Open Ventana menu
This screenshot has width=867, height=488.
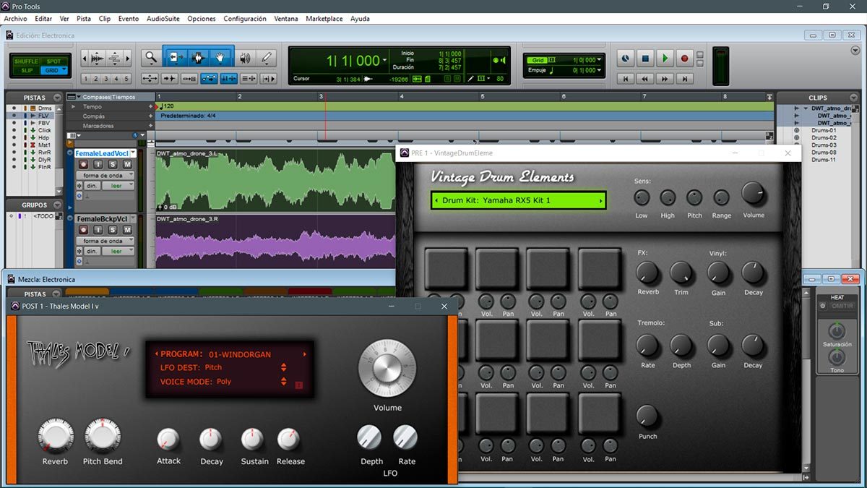(x=286, y=19)
